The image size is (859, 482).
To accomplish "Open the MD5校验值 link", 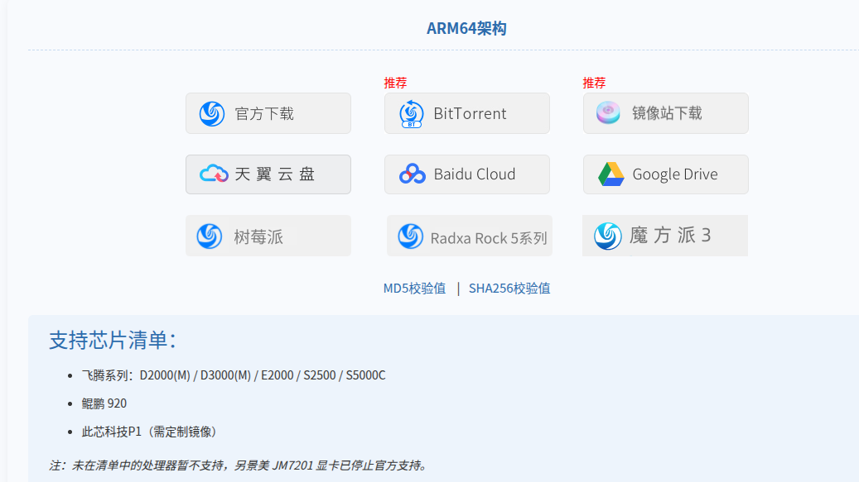I will pos(415,288).
